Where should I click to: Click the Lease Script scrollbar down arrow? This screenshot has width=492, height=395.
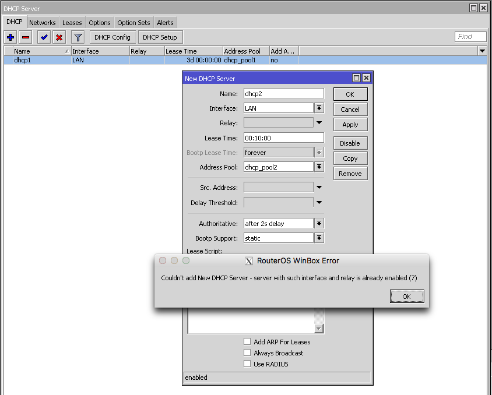pos(319,329)
